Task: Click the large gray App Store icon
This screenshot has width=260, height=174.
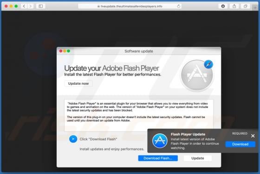Action: click(x=197, y=75)
